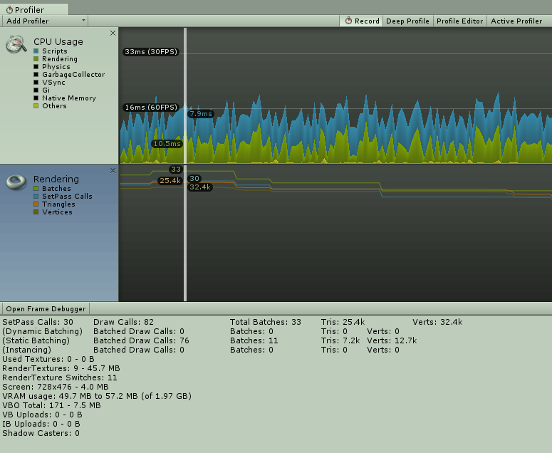Select the Rendering module title
This screenshot has height=453, width=552.
(56, 179)
